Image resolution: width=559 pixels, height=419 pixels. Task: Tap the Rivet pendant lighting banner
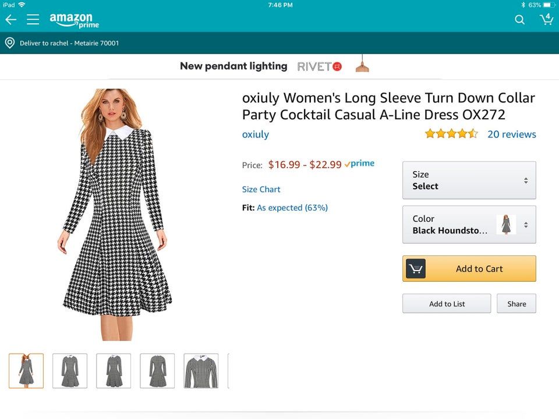[275, 66]
